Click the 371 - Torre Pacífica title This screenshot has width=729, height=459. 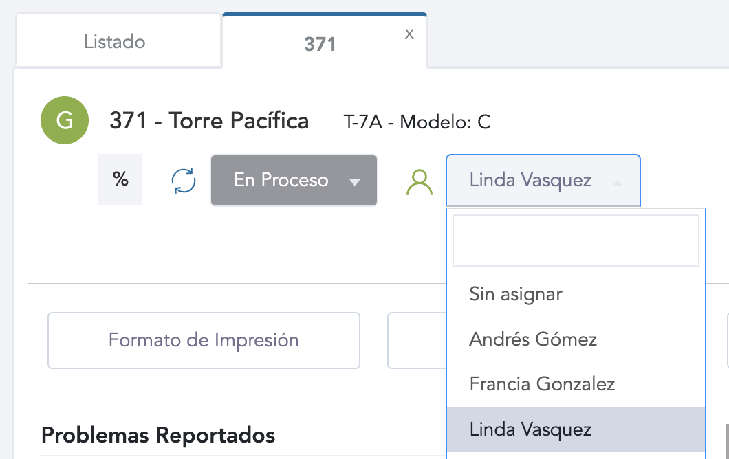pos(209,122)
